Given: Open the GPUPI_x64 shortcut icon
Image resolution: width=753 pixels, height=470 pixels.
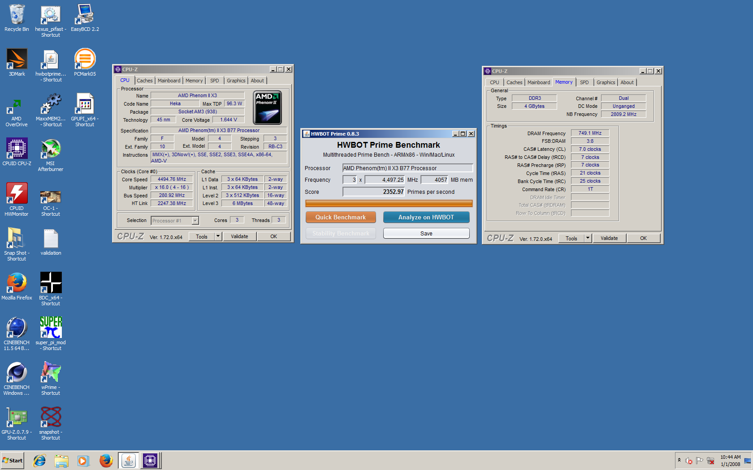Looking at the screenshot, I should pyautogui.click(x=85, y=110).
